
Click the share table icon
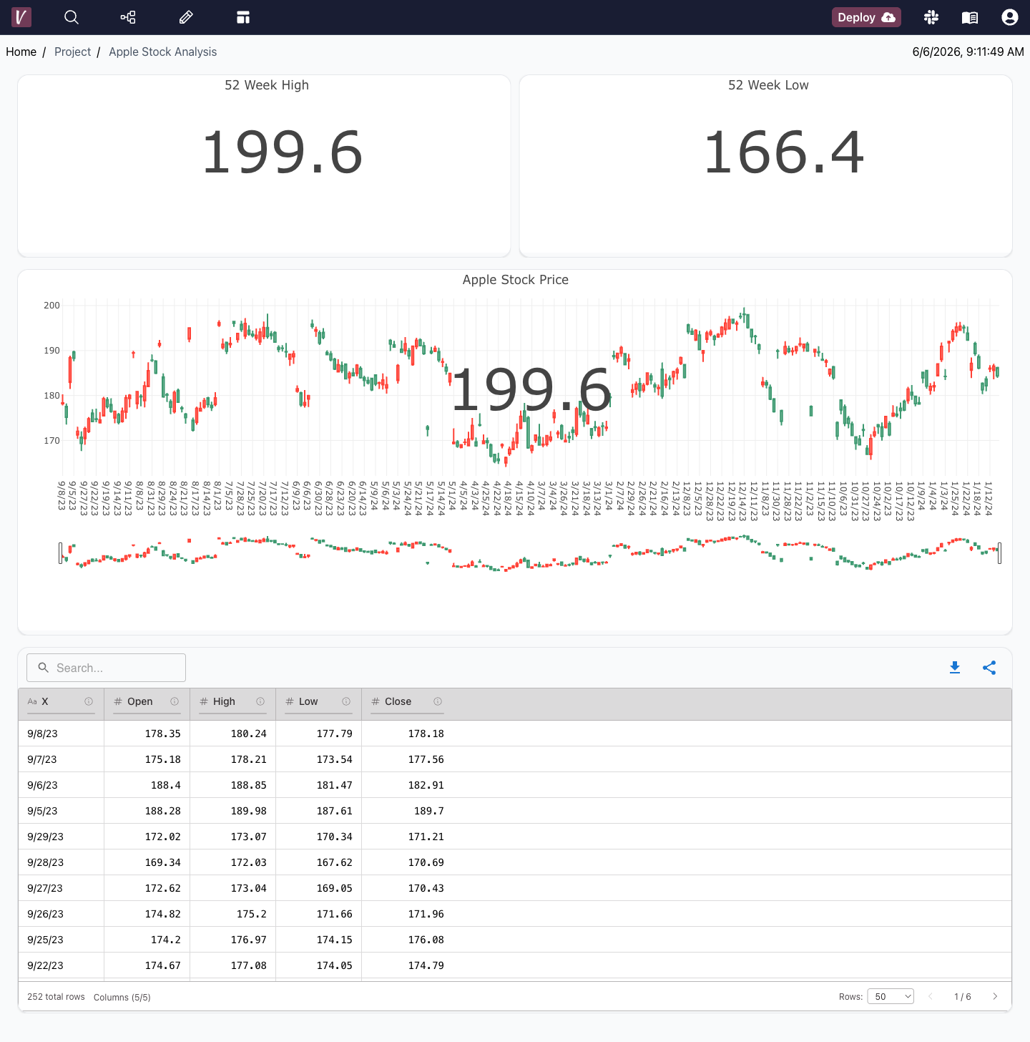[x=989, y=668]
